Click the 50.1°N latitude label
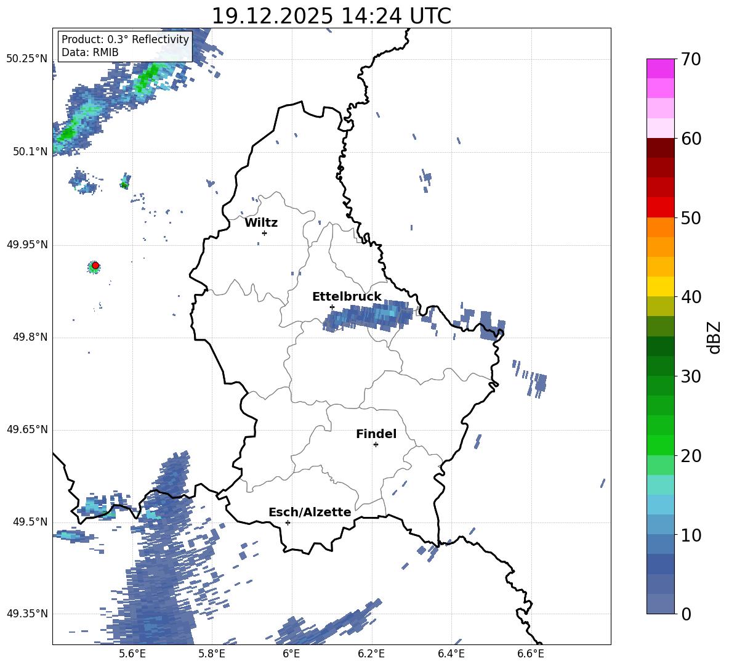 click(30, 152)
